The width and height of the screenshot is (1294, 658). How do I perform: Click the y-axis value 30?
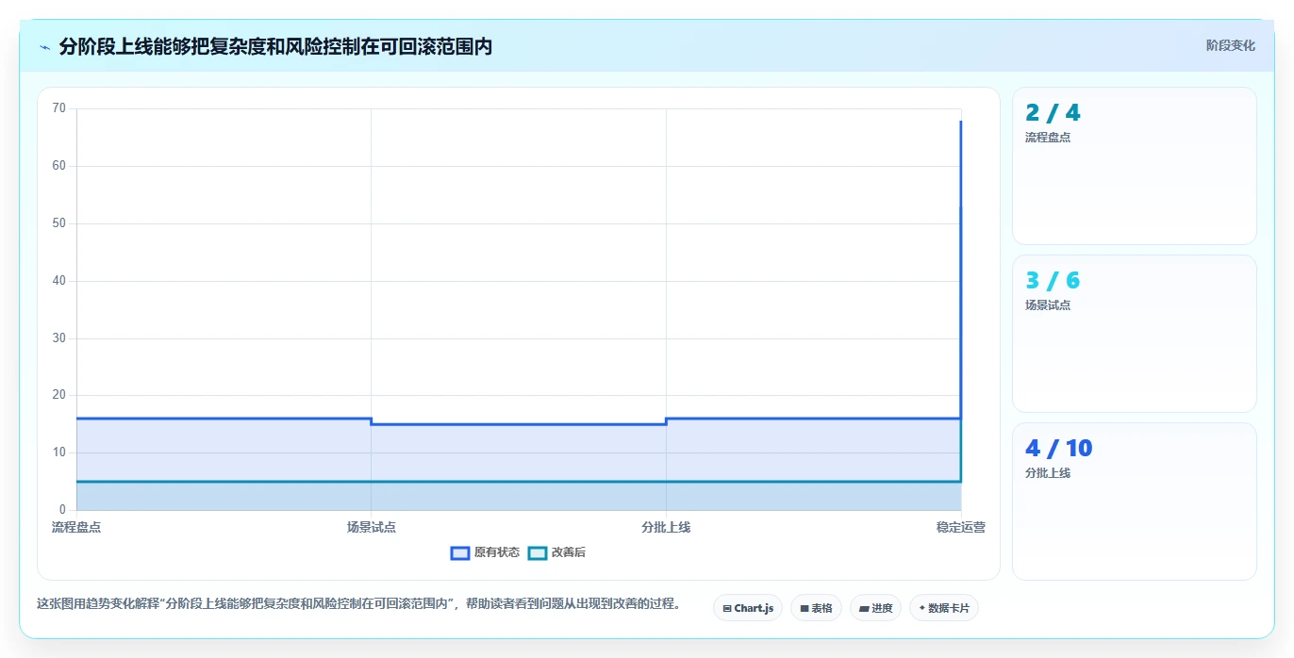point(59,338)
